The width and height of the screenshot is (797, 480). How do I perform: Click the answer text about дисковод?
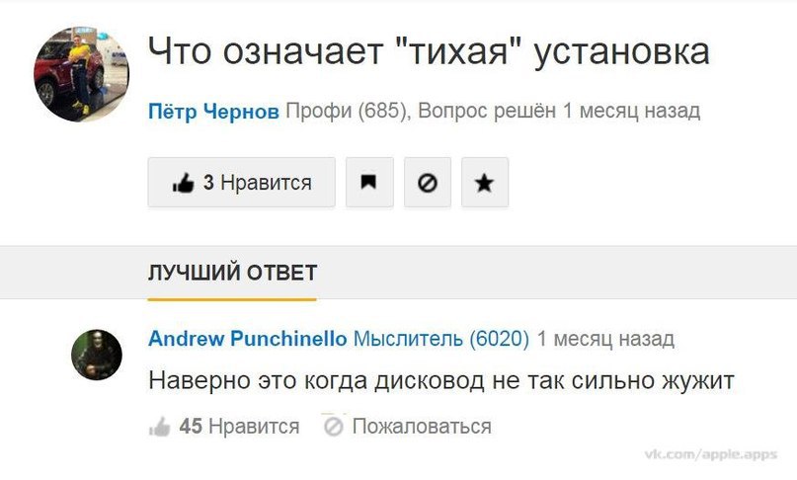[440, 379]
